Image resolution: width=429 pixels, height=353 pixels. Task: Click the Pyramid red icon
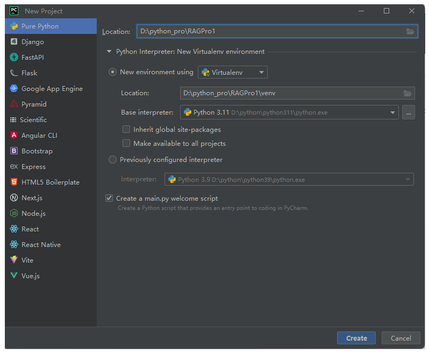(x=14, y=104)
